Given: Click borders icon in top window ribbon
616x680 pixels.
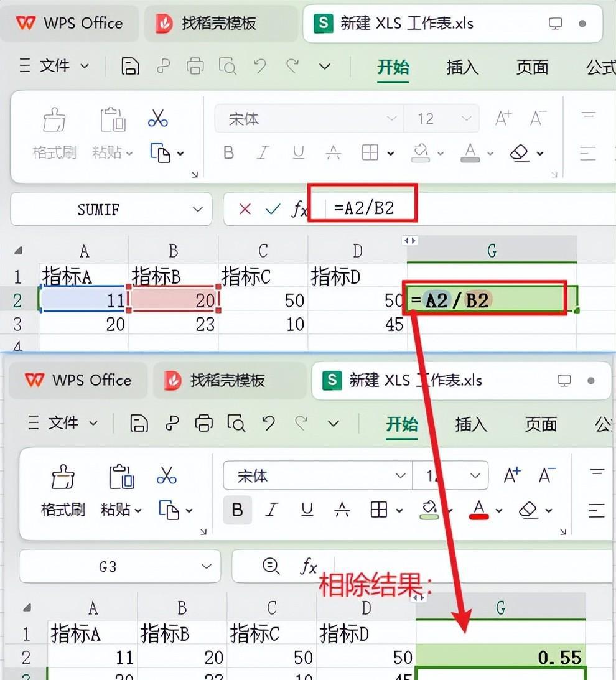Looking at the screenshot, I should pos(370,152).
